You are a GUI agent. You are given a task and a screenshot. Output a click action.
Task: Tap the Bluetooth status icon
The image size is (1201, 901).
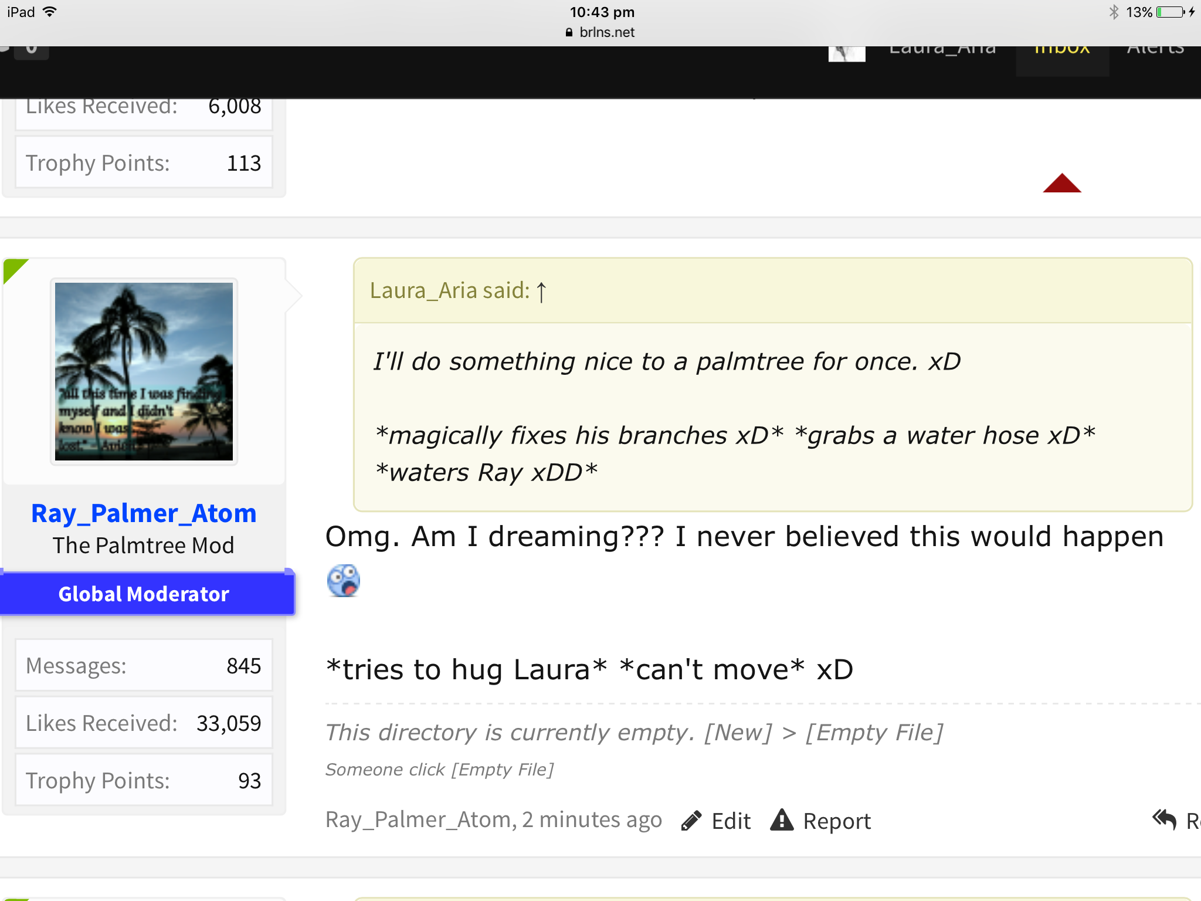(x=1113, y=12)
